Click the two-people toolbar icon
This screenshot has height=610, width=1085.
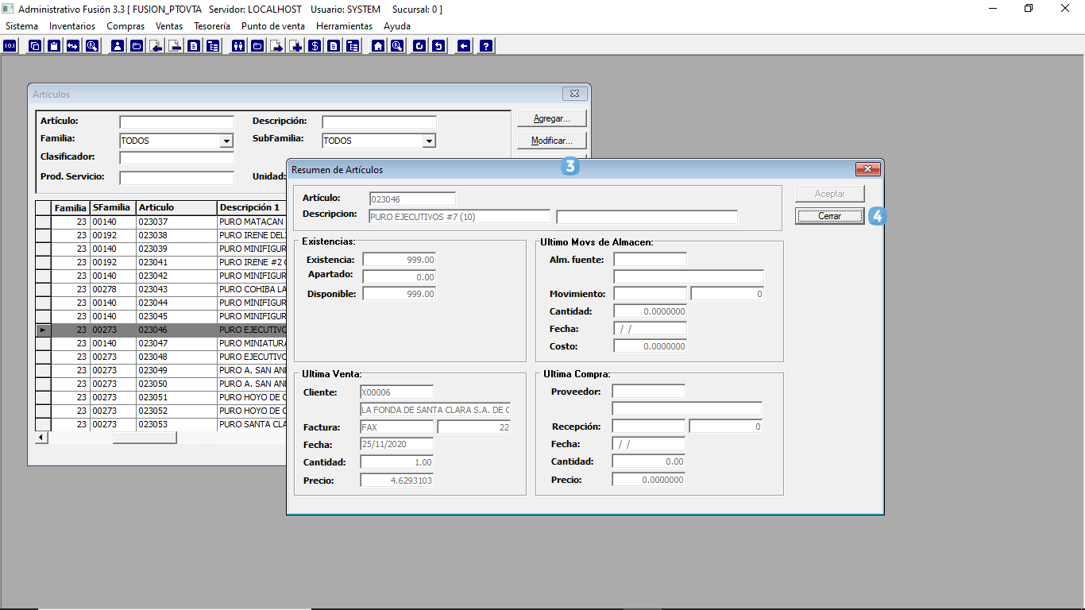tap(238, 46)
